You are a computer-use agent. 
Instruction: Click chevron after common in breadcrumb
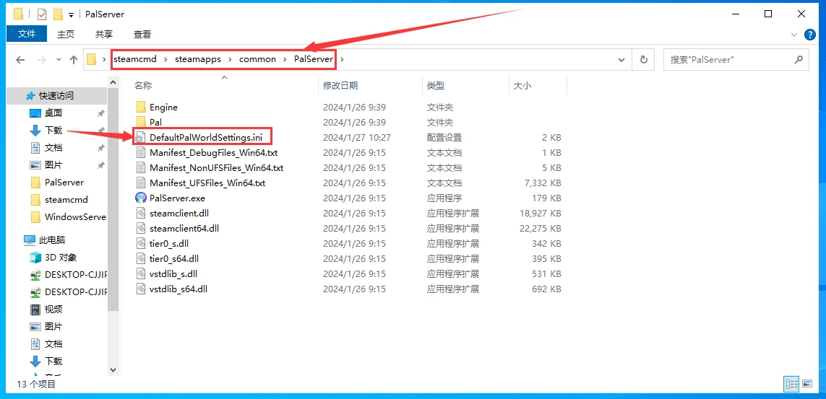click(283, 59)
